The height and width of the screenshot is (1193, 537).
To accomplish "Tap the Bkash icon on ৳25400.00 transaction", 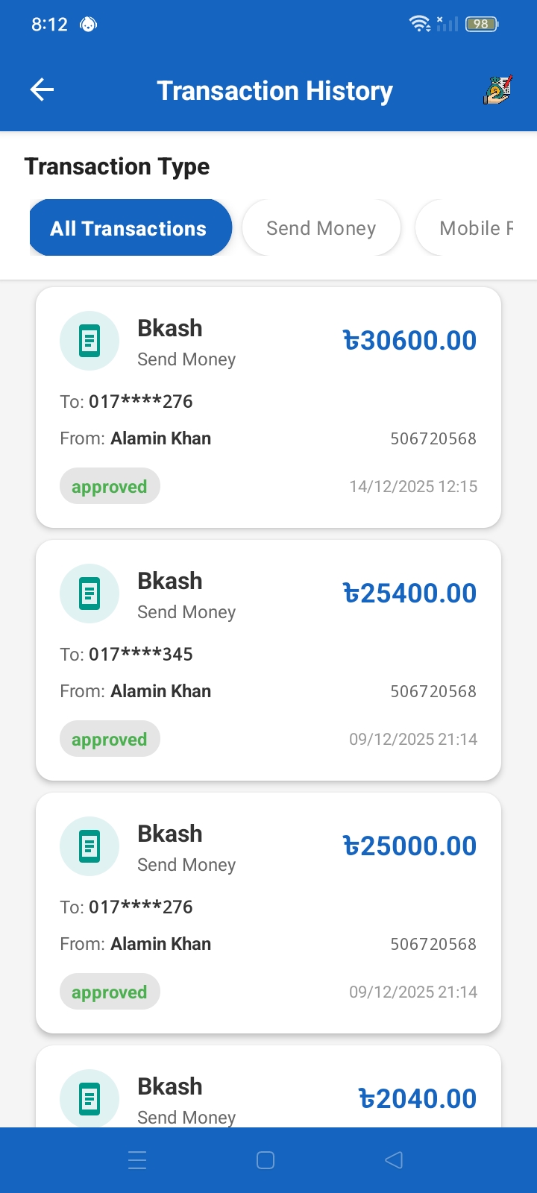I will [89, 594].
